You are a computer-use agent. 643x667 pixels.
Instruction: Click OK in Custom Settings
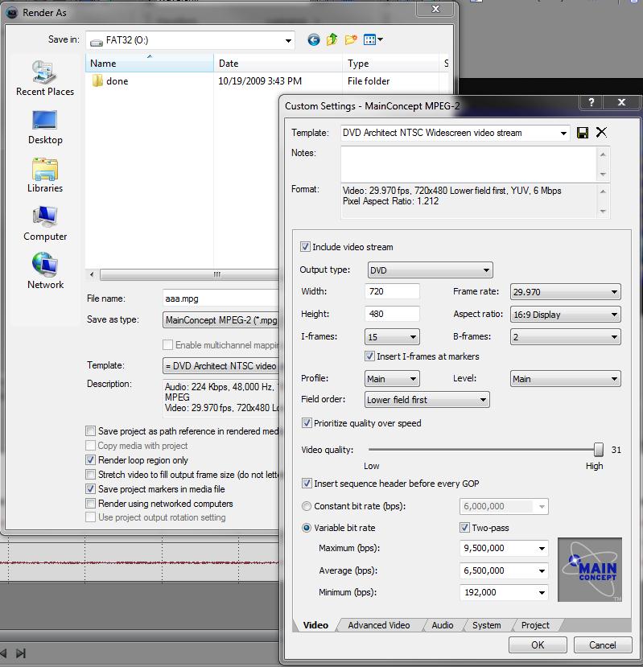pyautogui.click(x=538, y=645)
